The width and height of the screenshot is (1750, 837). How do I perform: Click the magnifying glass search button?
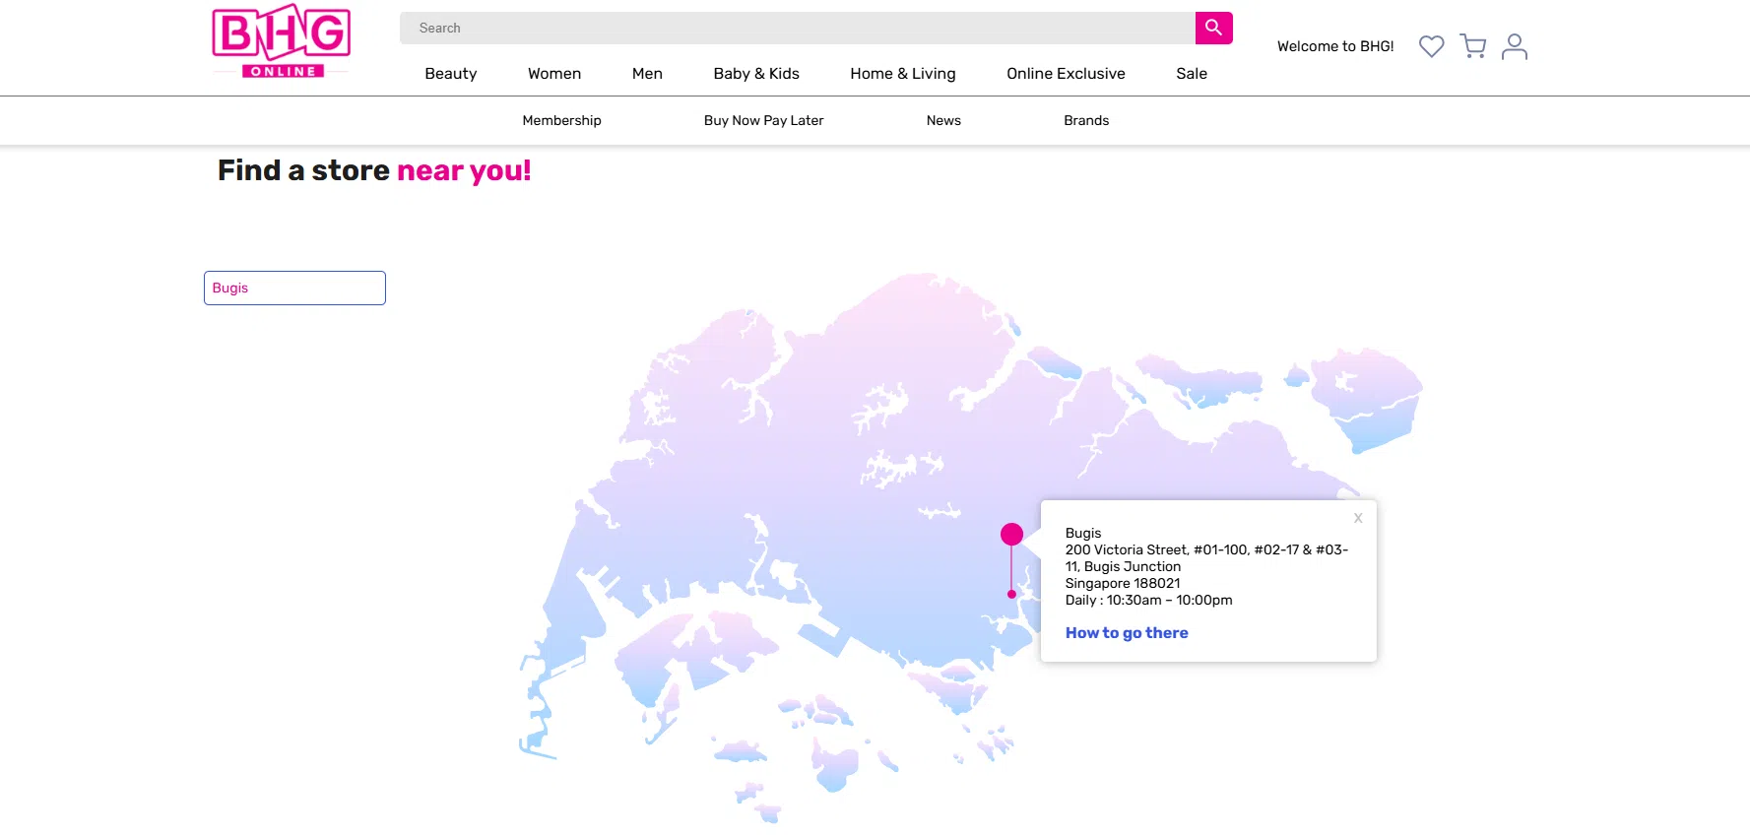[1213, 28]
